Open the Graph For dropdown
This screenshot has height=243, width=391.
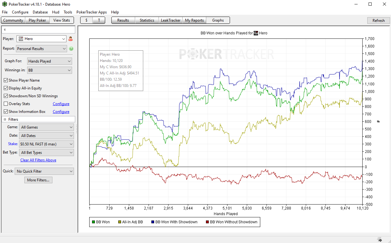tap(50, 61)
